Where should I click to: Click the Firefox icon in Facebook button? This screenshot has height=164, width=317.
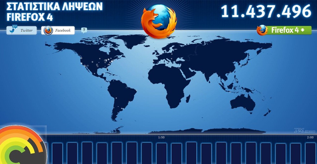[48, 31]
